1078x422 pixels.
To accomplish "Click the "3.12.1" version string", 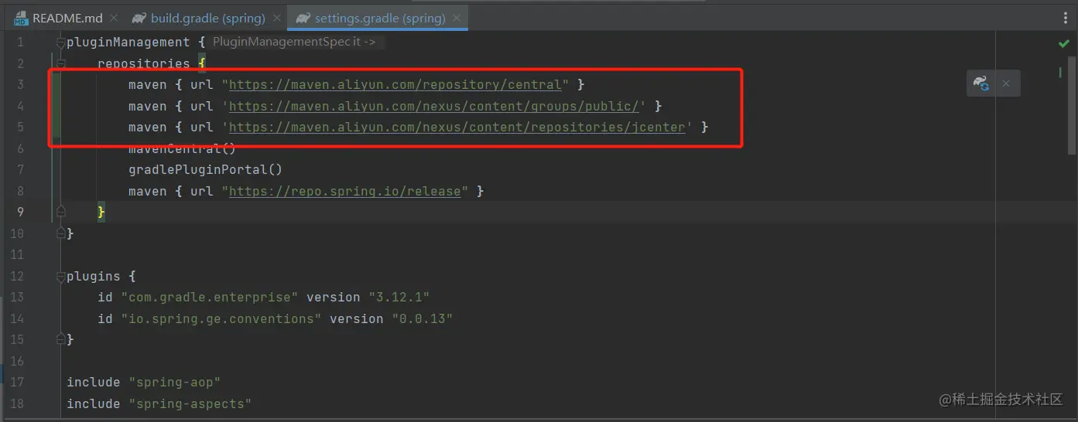I will pos(399,298).
